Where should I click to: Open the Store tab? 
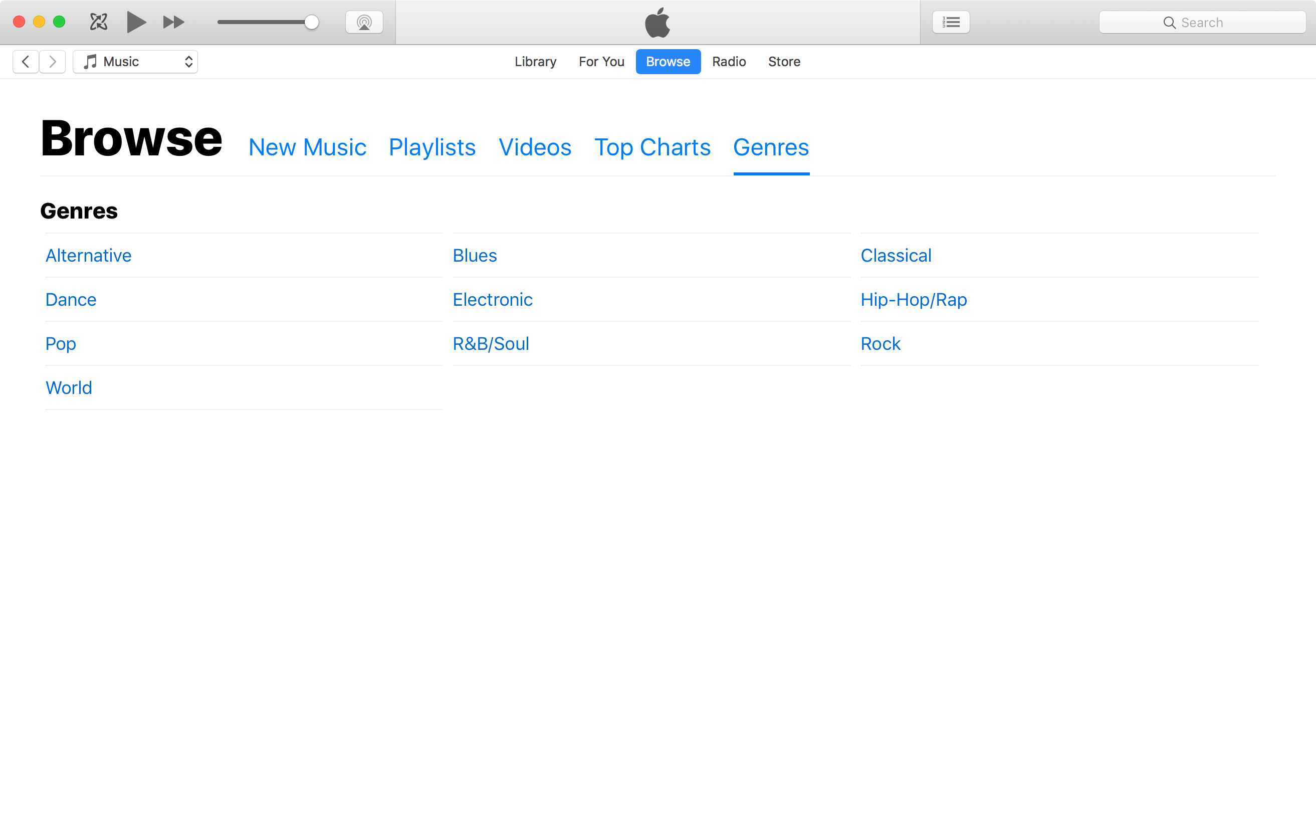pyautogui.click(x=784, y=62)
